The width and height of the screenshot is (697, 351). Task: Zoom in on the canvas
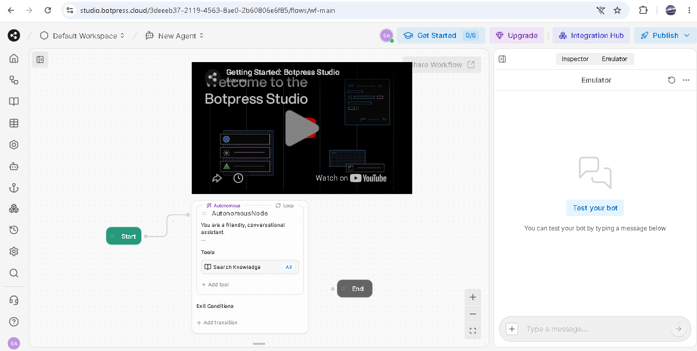coord(473,297)
